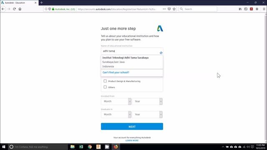Viewport: 267px width, 150px height.
Task: Open the Action Center notifications icon
Action: (252, 147)
